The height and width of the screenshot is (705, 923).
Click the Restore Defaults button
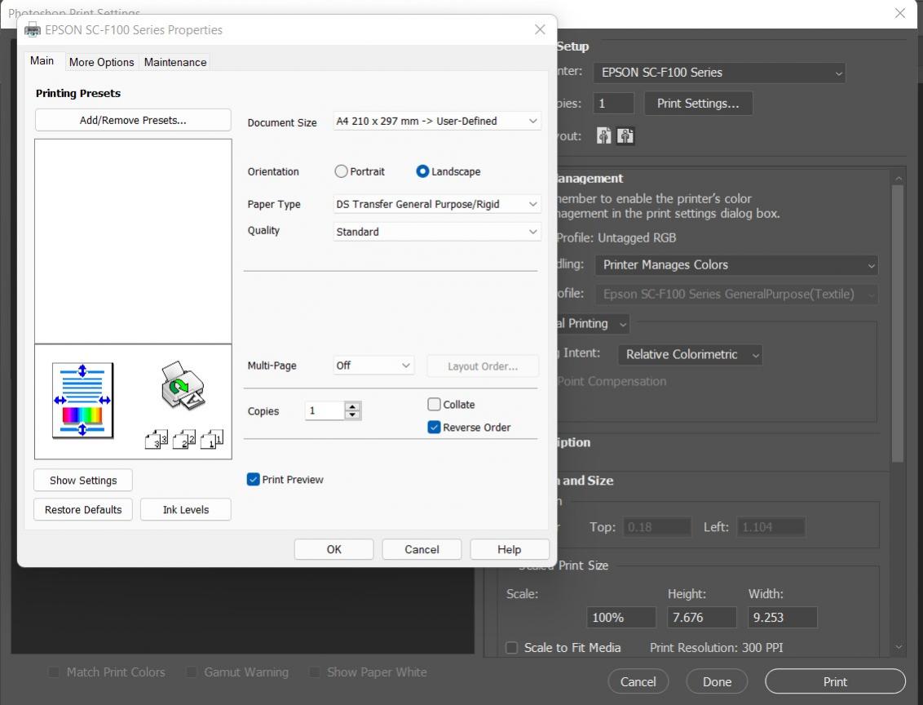coord(83,509)
